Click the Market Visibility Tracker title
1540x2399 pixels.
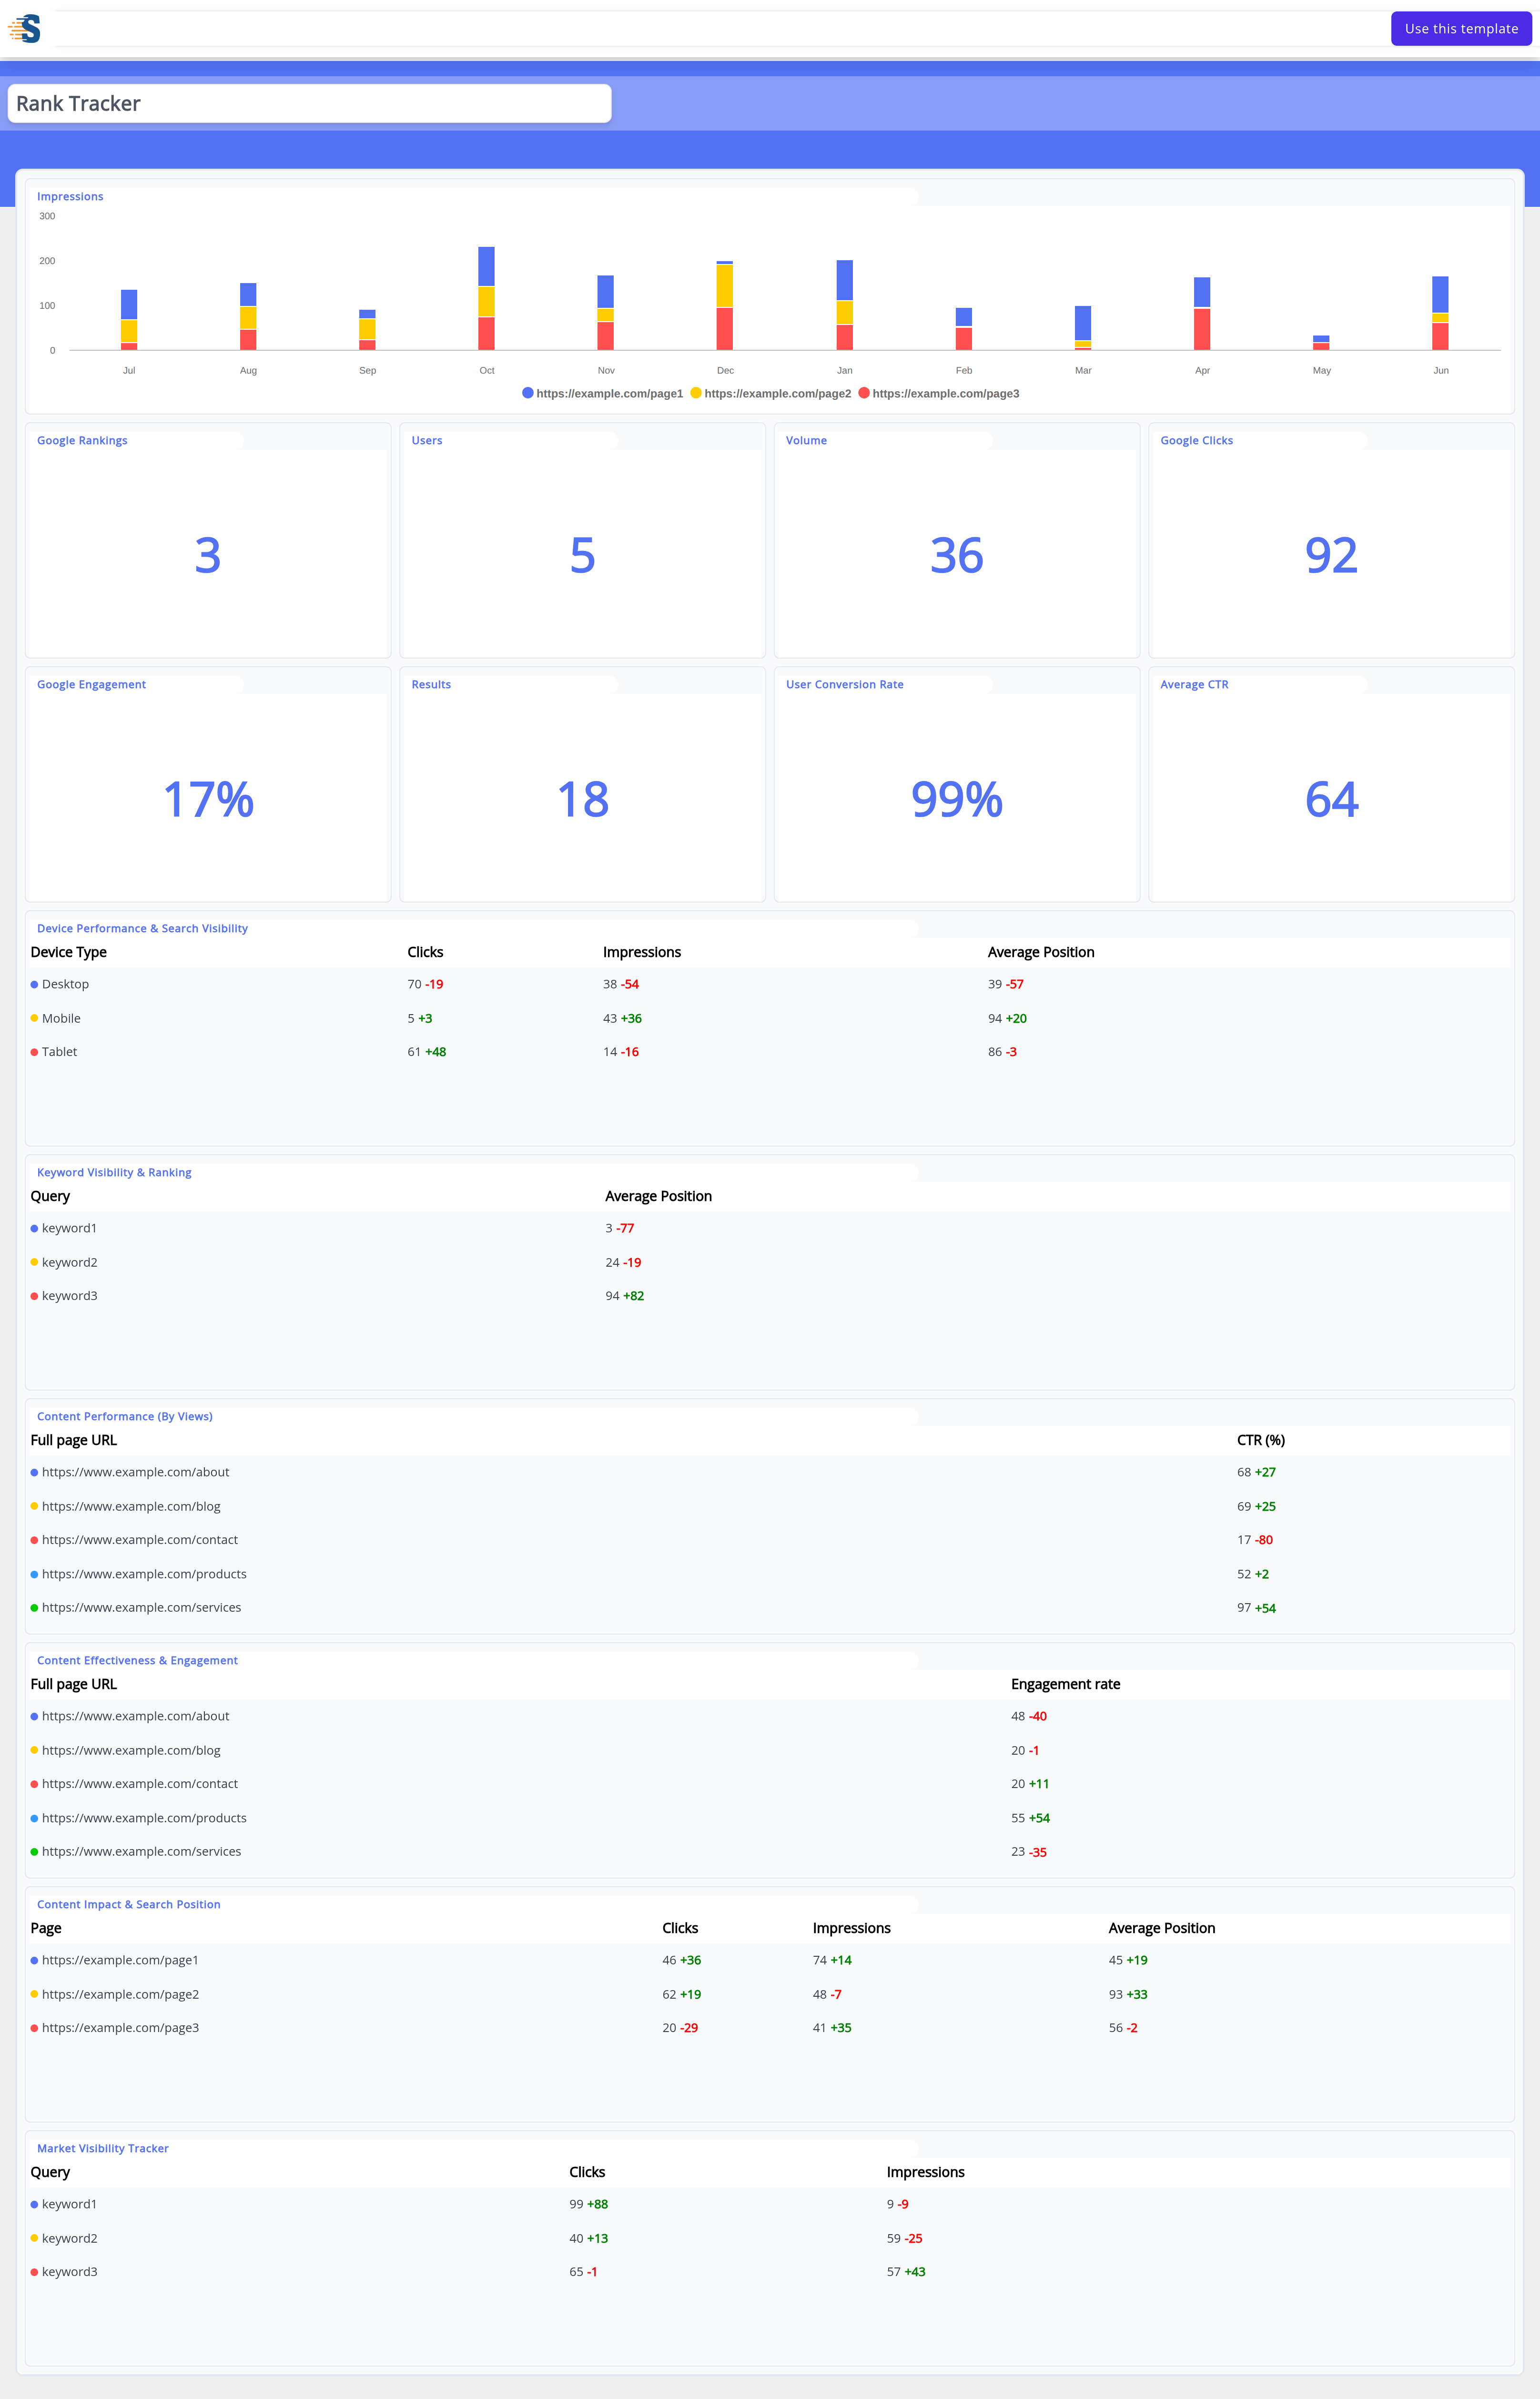(x=102, y=2149)
